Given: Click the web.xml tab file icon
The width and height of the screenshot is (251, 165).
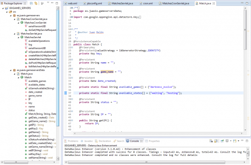Looking at the screenshot, I should (x=66, y=3).
